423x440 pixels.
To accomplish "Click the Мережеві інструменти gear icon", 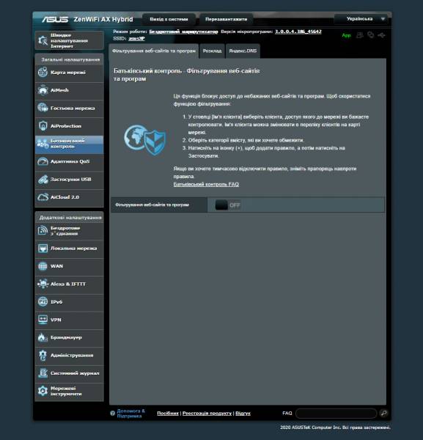I will [43, 391].
